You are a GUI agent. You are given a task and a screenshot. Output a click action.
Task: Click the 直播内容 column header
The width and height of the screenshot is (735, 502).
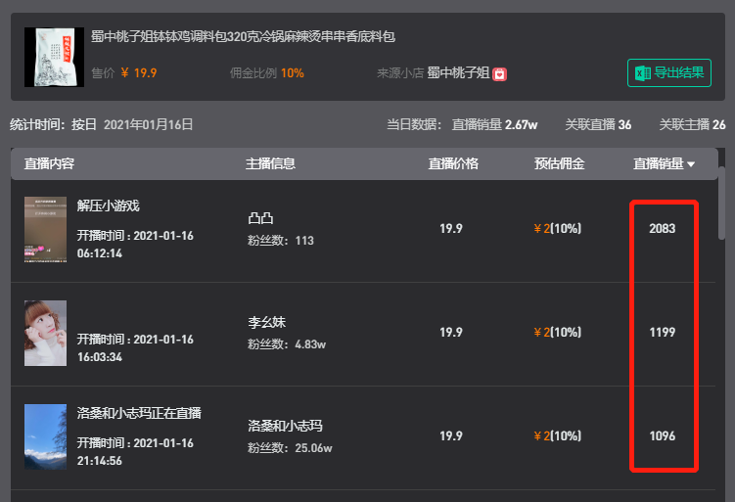click(49, 163)
